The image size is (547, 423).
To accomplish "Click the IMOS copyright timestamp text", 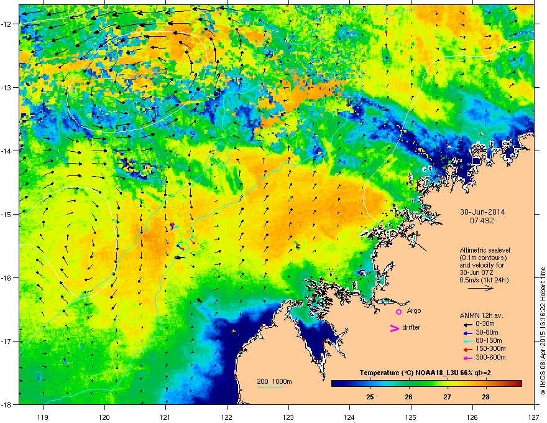I will pos(543,331).
